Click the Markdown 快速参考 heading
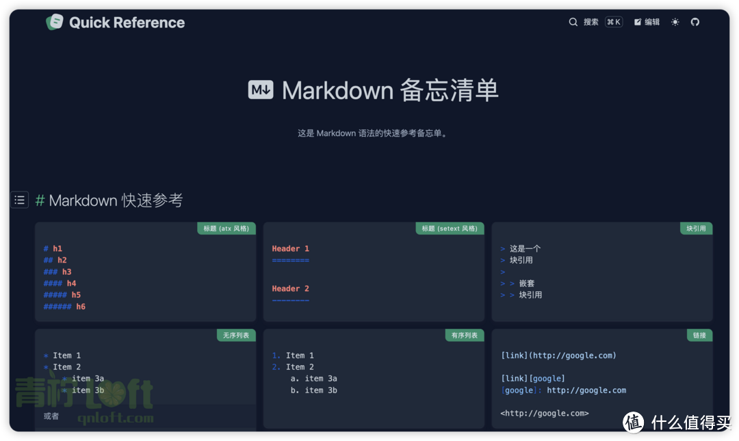This screenshot has width=739, height=441. [x=116, y=200]
